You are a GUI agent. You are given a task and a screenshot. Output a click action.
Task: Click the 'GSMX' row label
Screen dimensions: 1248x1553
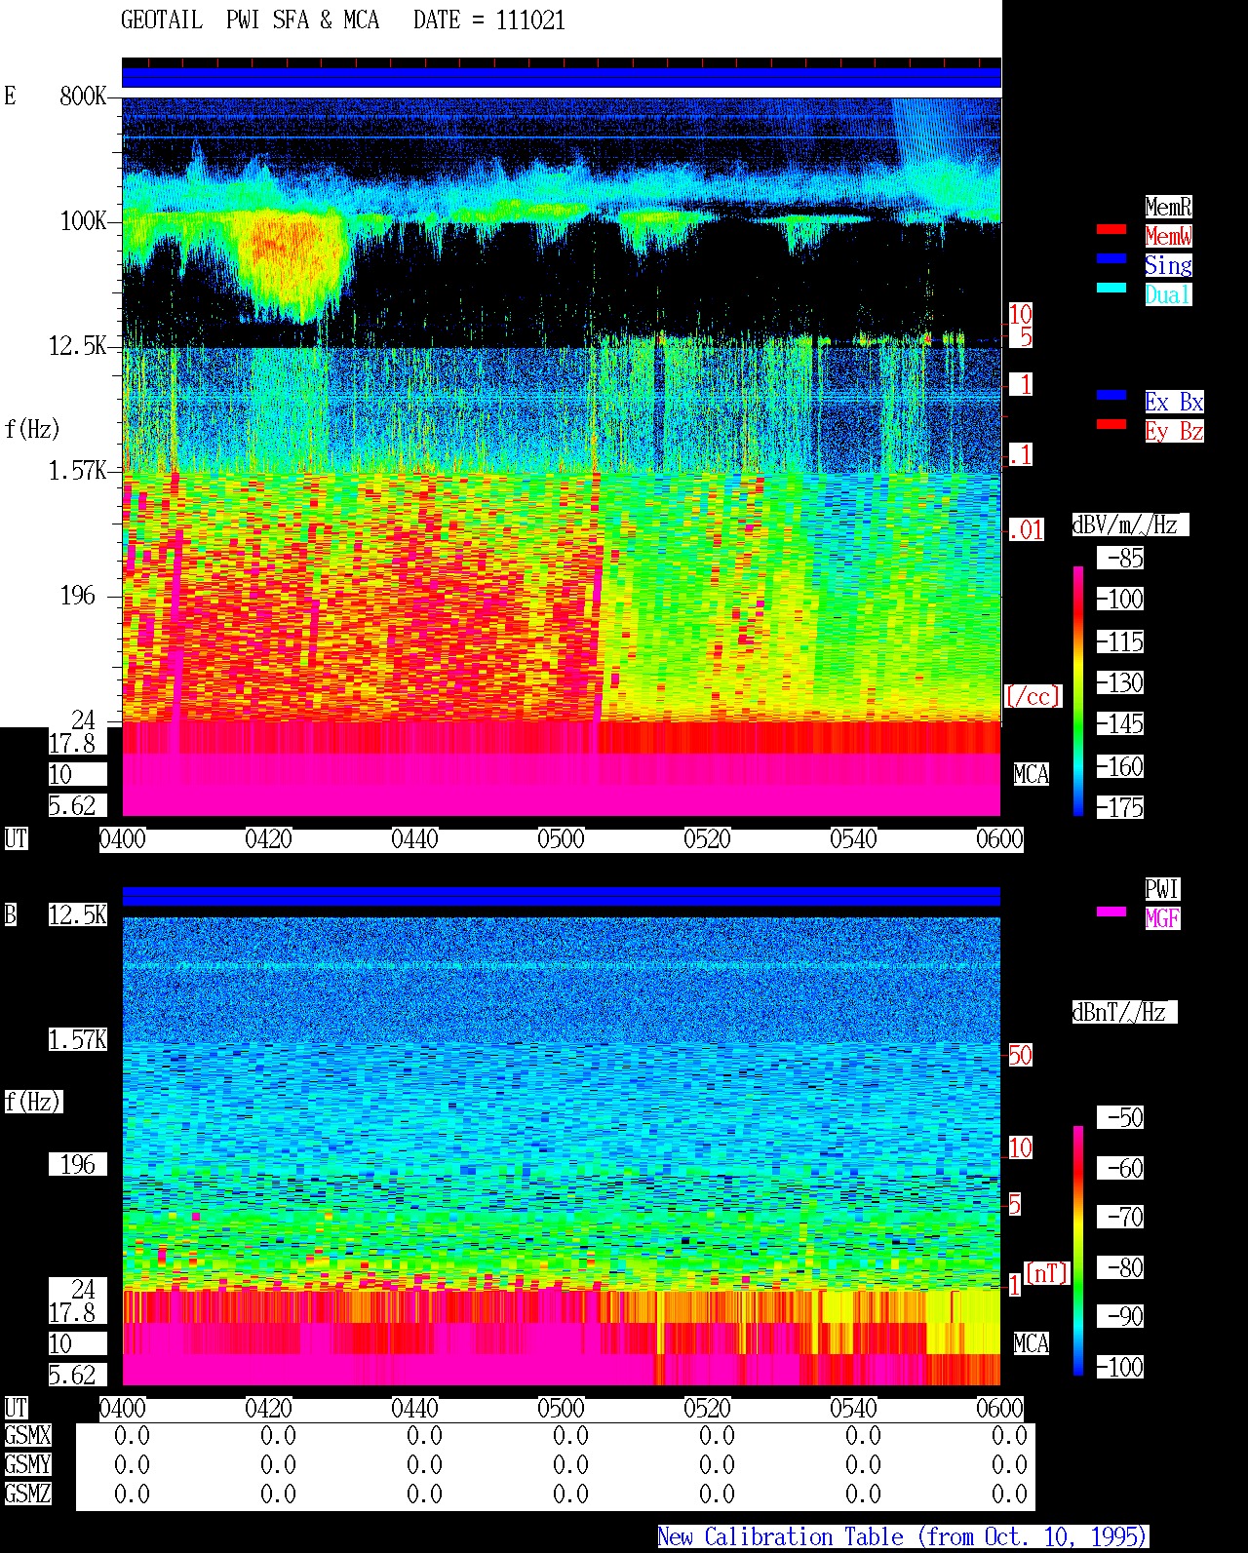coord(27,1436)
